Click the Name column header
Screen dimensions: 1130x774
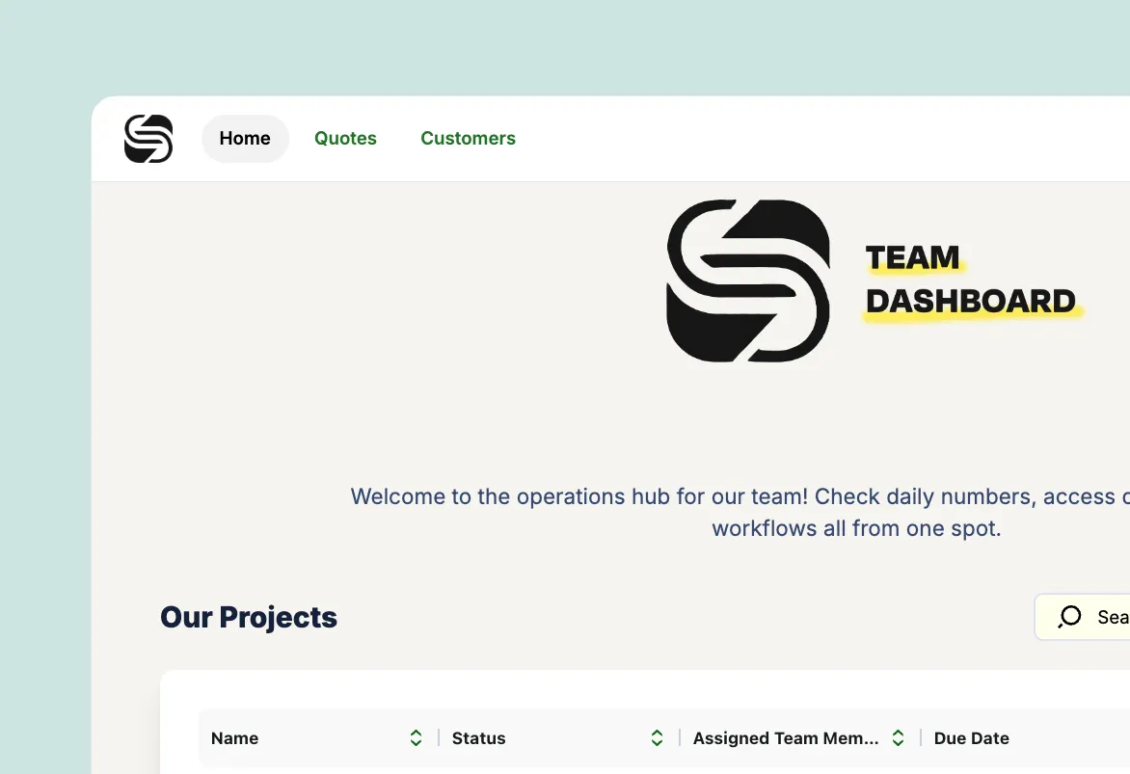(234, 737)
